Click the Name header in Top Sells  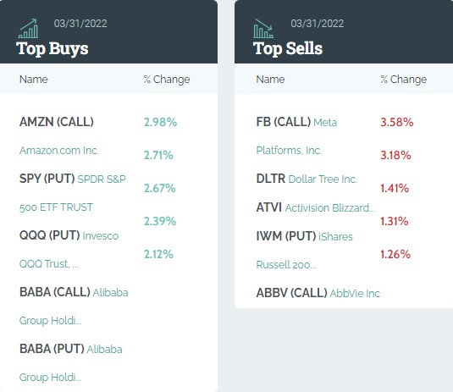point(270,79)
